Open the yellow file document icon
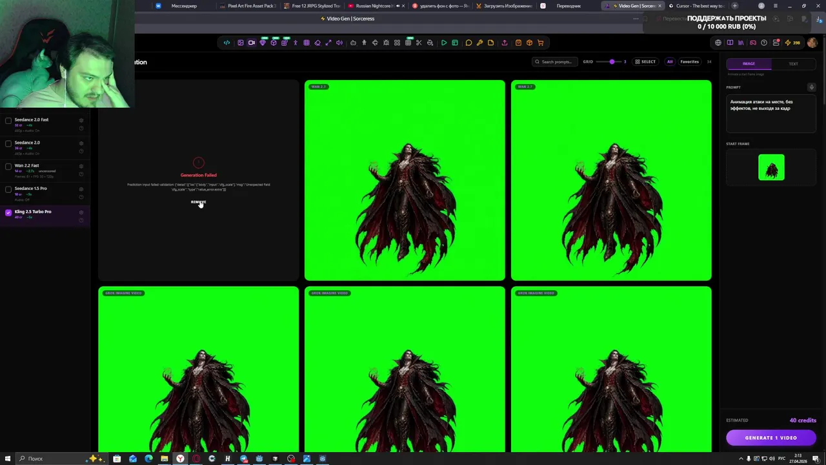Viewport: 826px width, 465px height. coord(490,43)
